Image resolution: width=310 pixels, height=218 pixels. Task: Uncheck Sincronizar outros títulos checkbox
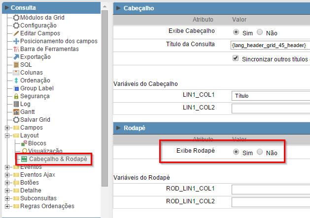pyautogui.click(x=236, y=58)
